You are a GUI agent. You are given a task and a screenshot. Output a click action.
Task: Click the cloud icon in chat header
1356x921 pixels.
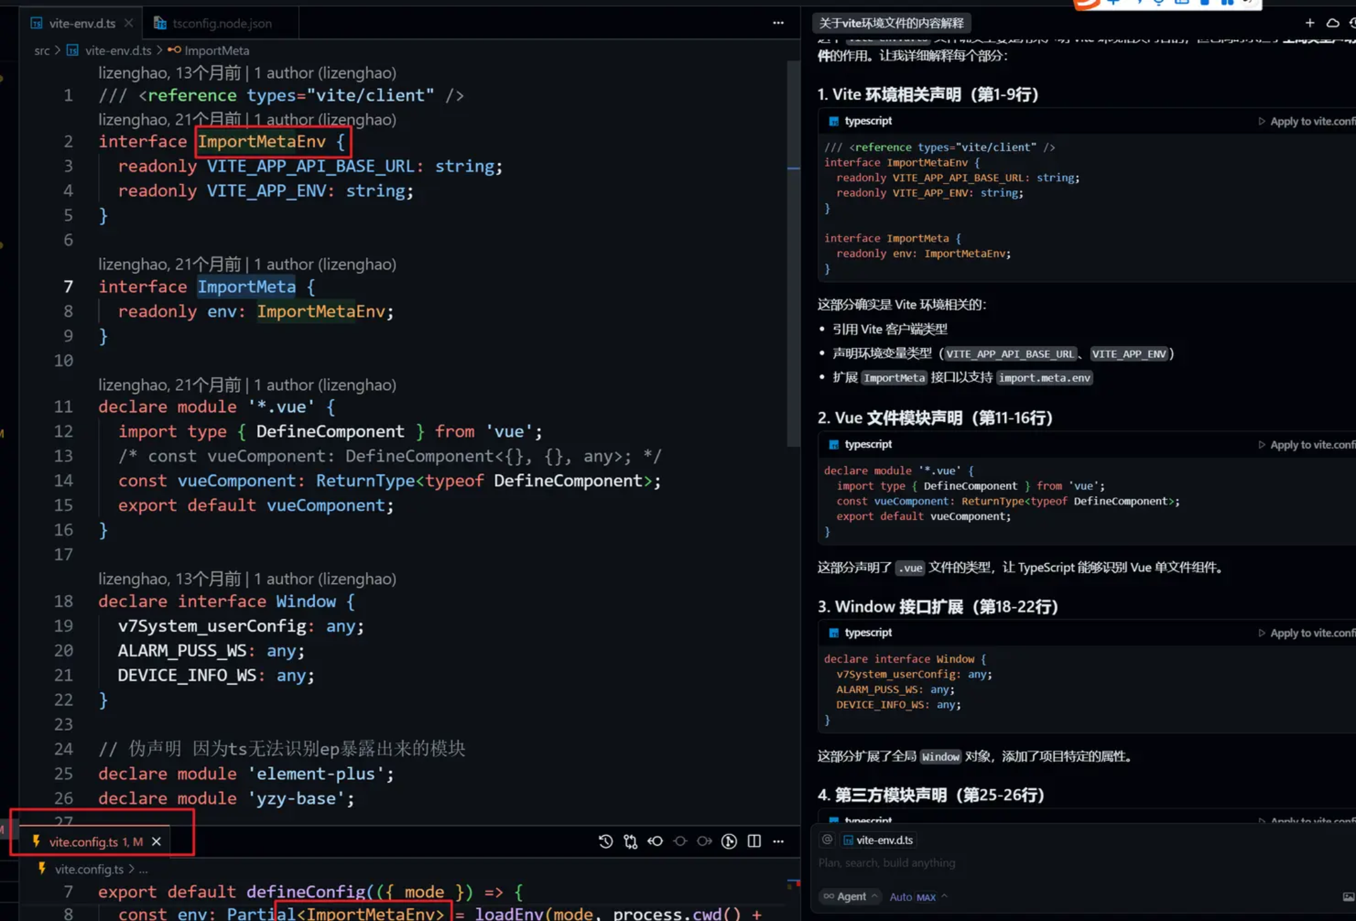1333,23
